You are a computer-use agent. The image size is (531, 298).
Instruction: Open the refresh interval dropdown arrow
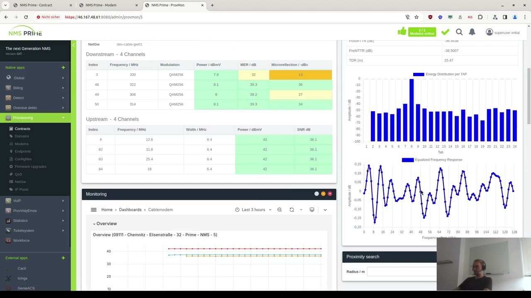301,210
